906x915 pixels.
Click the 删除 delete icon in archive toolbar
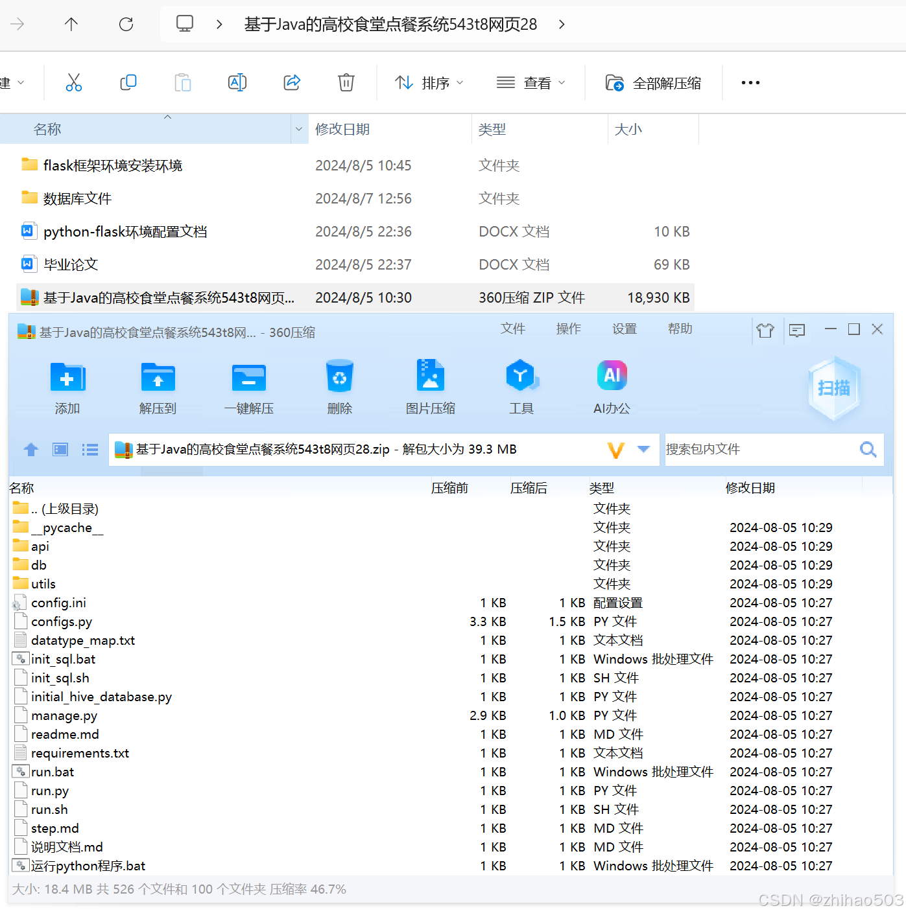(x=340, y=387)
